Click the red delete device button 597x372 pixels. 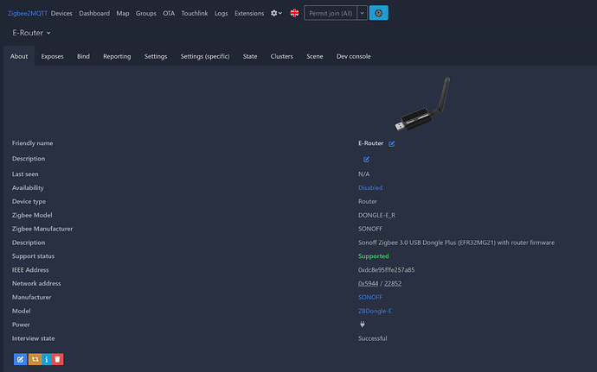pos(57,359)
